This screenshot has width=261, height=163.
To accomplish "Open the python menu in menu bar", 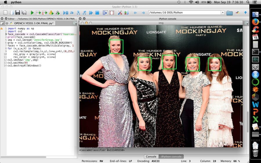I will (x=16, y=2).
